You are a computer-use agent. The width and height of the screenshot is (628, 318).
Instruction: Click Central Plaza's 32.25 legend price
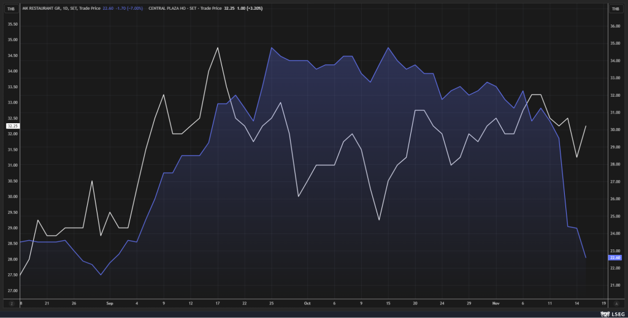point(230,9)
